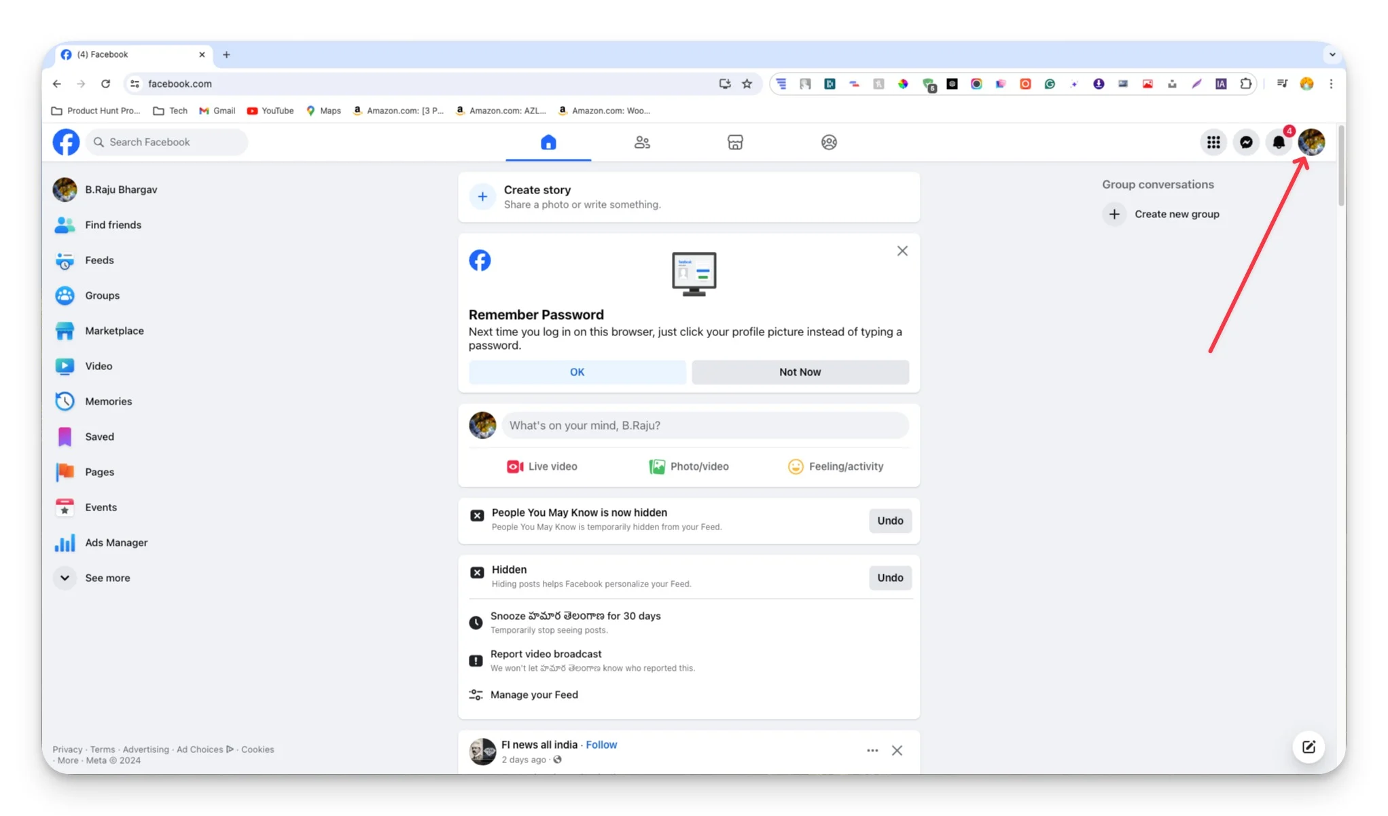The height and width of the screenshot is (816, 1388).
Task: Toggle hidden posts visibility with Undo
Action: [x=890, y=578]
